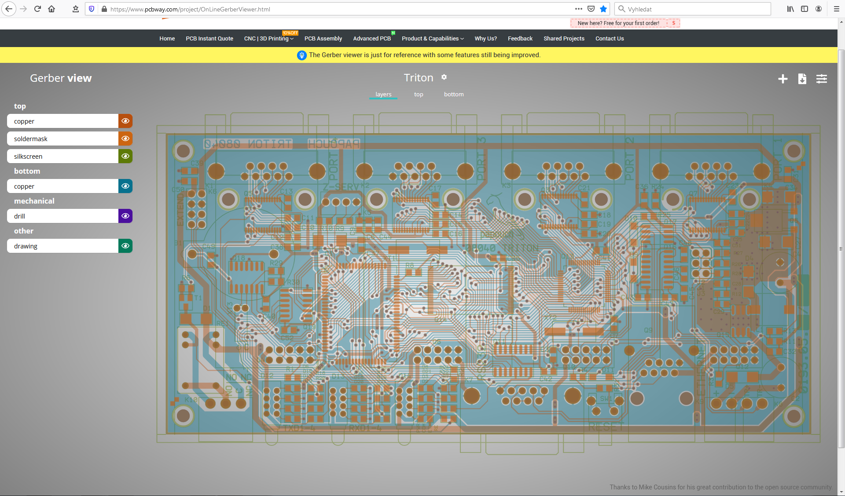
Task: Switch to the top view tab
Action: [x=419, y=94]
